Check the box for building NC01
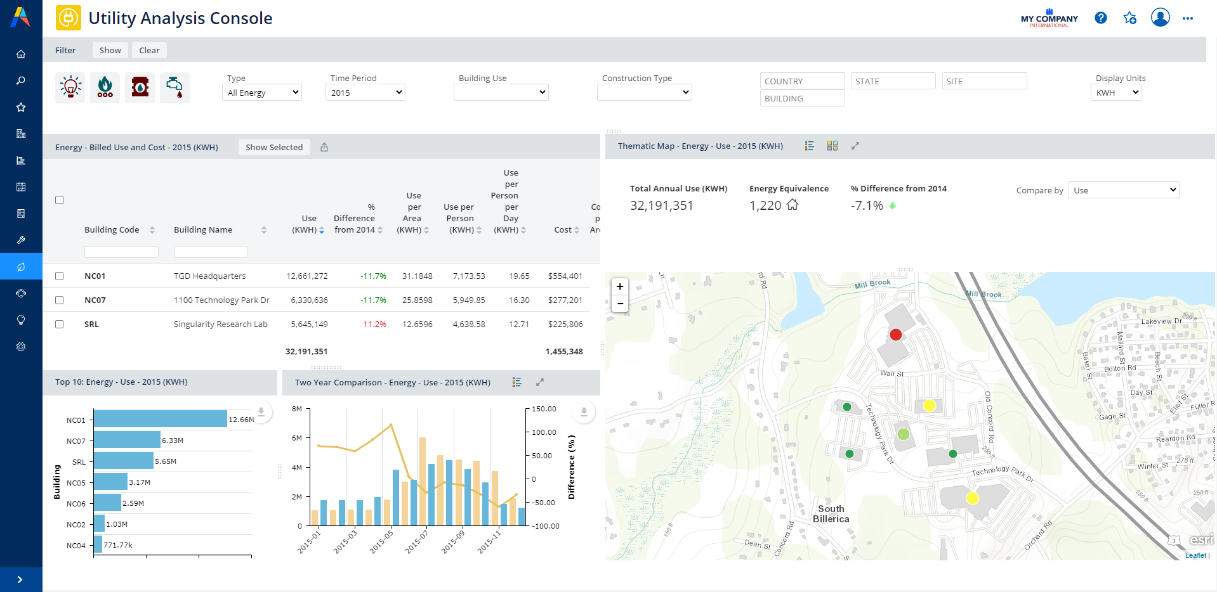This screenshot has width=1217, height=592. pyautogui.click(x=60, y=276)
